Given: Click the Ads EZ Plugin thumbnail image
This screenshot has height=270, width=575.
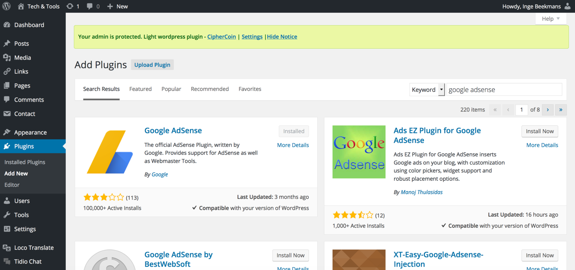Looking at the screenshot, I should tap(359, 152).
